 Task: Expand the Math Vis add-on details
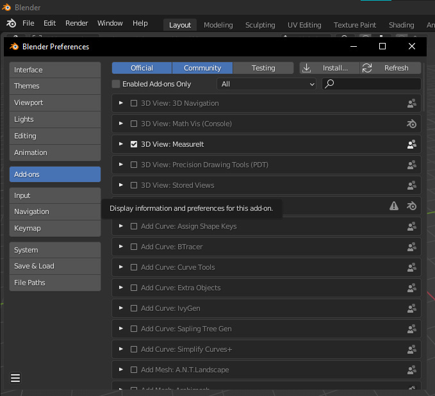click(120, 124)
